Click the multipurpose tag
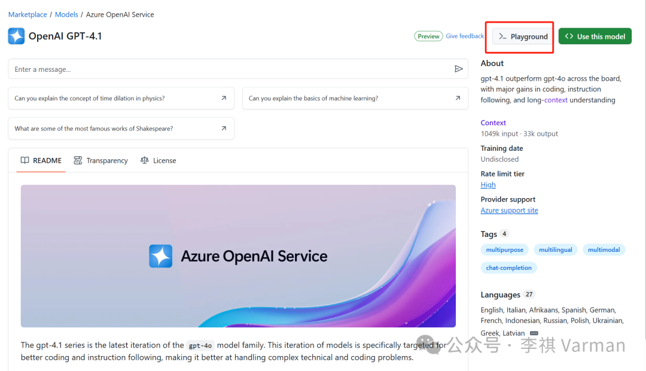This screenshot has width=646, height=371. click(x=504, y=250)
